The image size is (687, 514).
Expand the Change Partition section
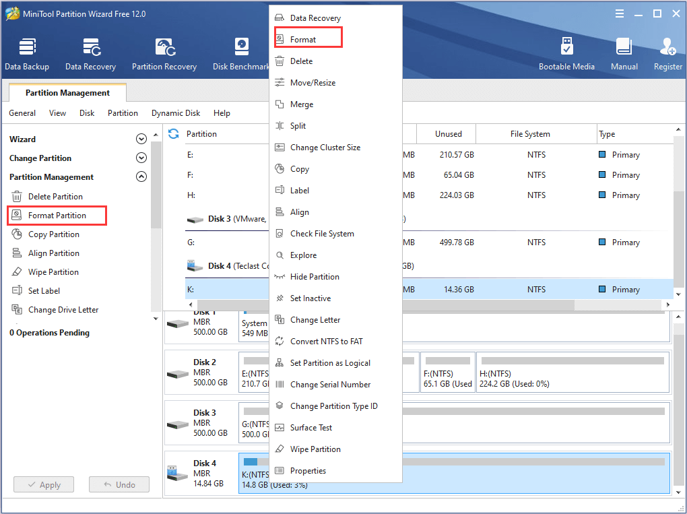pyautogui.click(x=141, y=158)
